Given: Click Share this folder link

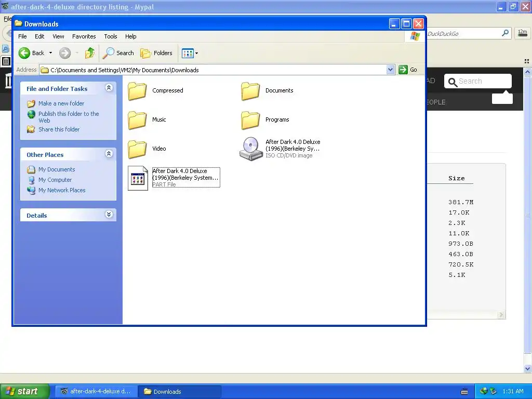Looking at the screenshot, I should point(59,129).
